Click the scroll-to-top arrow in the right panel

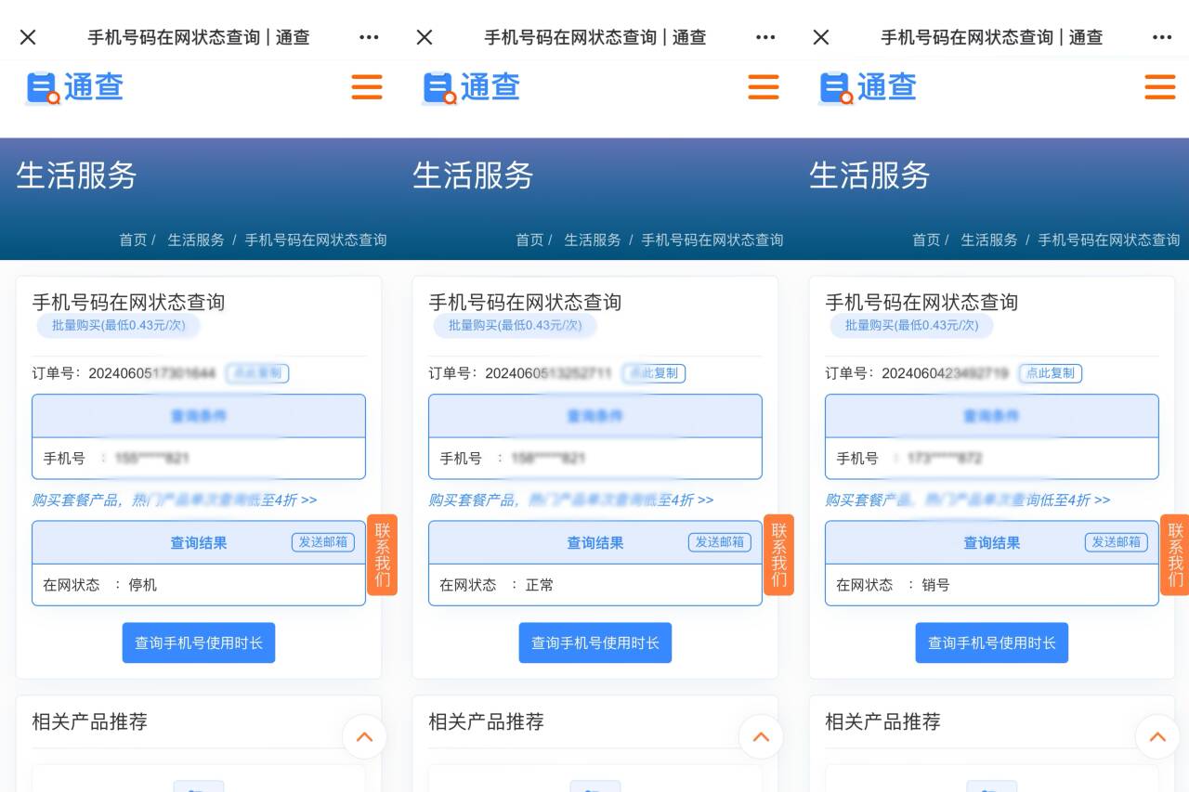(x=1157, y=737)
